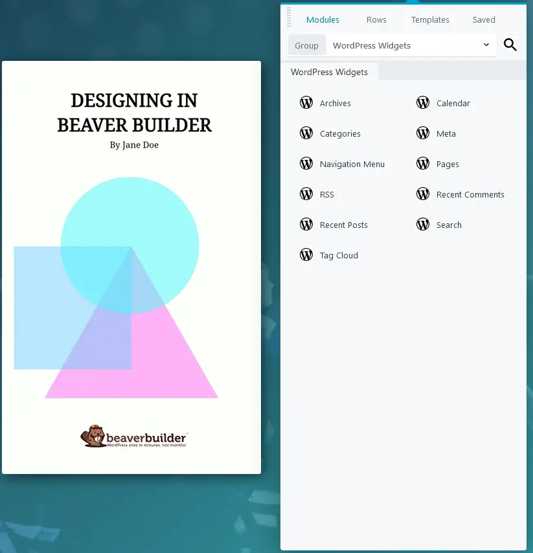Image resolution: width=533 pixels, height=553 pixels.
Task: Select the Recent Comments label text
Action: (x=470, y=195)
